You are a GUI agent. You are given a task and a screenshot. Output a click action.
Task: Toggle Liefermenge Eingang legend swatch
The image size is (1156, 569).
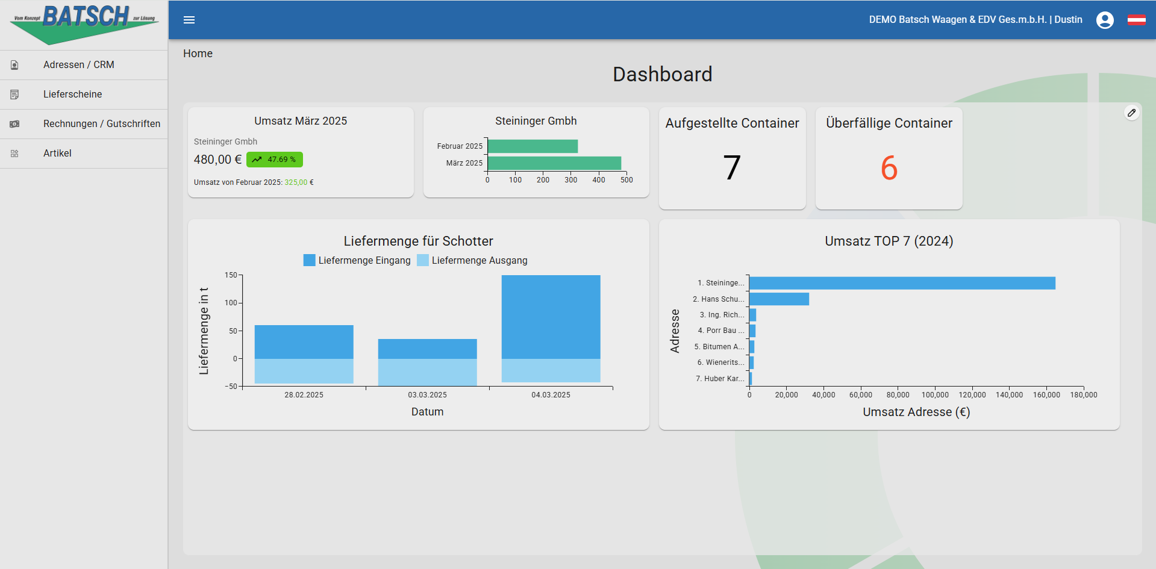point(309,260)
